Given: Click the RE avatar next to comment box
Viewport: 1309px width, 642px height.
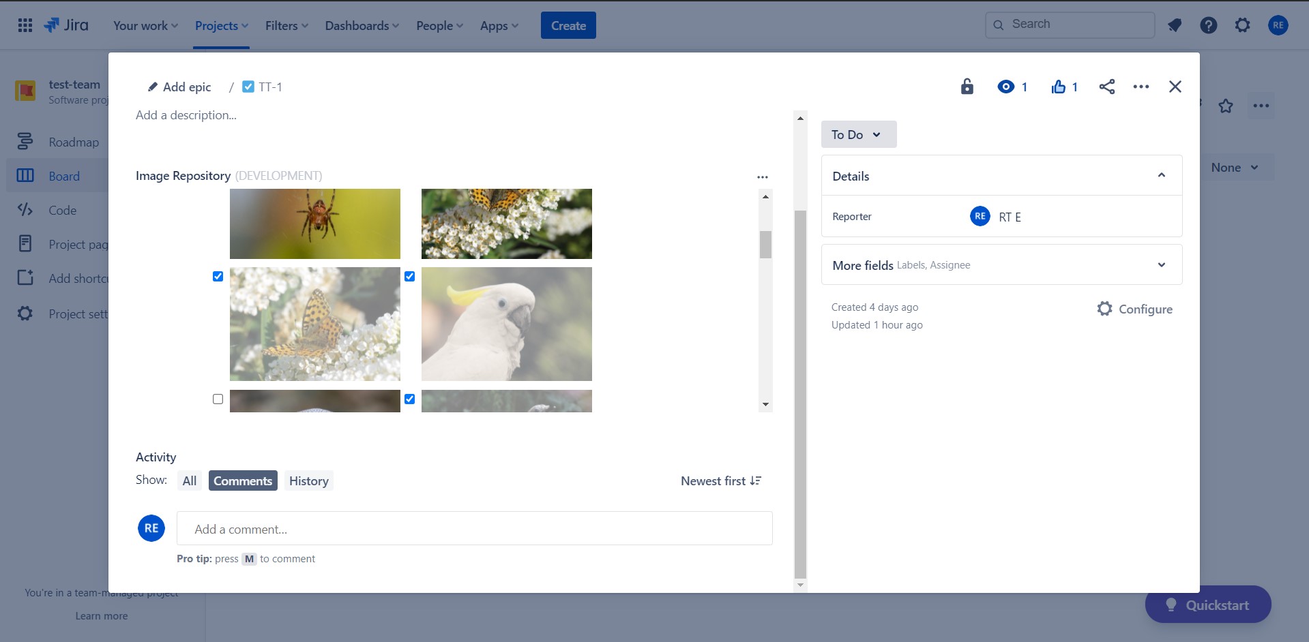Looking at the screenshot, I should (151, 528).
